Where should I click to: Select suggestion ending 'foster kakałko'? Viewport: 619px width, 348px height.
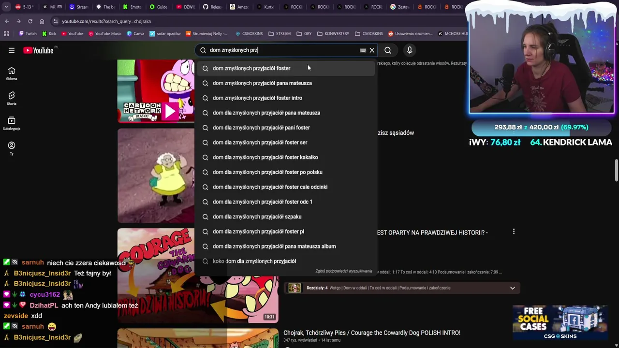(285, 157)
